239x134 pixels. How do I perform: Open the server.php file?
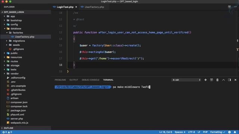click(x=17, y=119)
